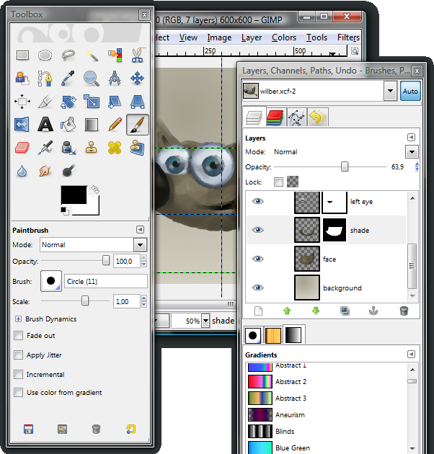Select the Color Picker eyedropper tool
The image size is (434, 454).
[x=68, y=79]
